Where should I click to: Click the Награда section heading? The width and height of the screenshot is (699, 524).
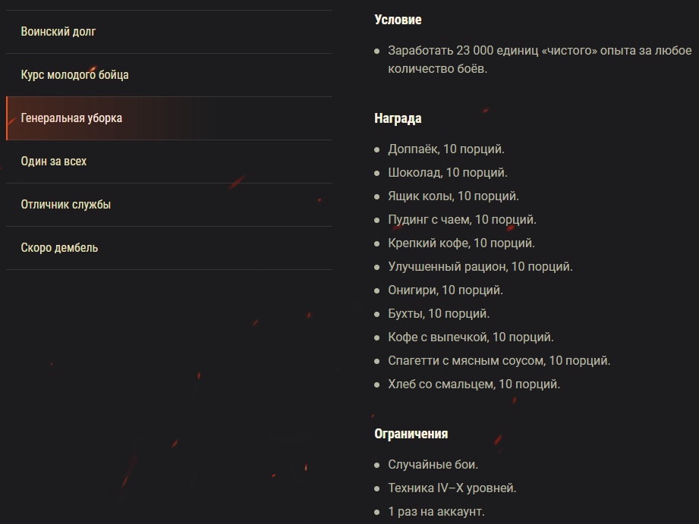pyautogui.click(x=398, y=118)
